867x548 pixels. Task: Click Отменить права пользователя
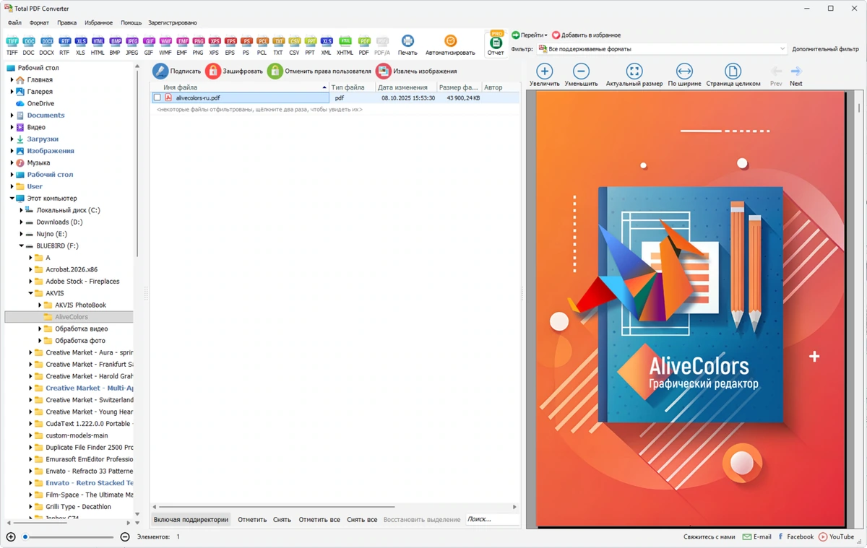(319, 71)
